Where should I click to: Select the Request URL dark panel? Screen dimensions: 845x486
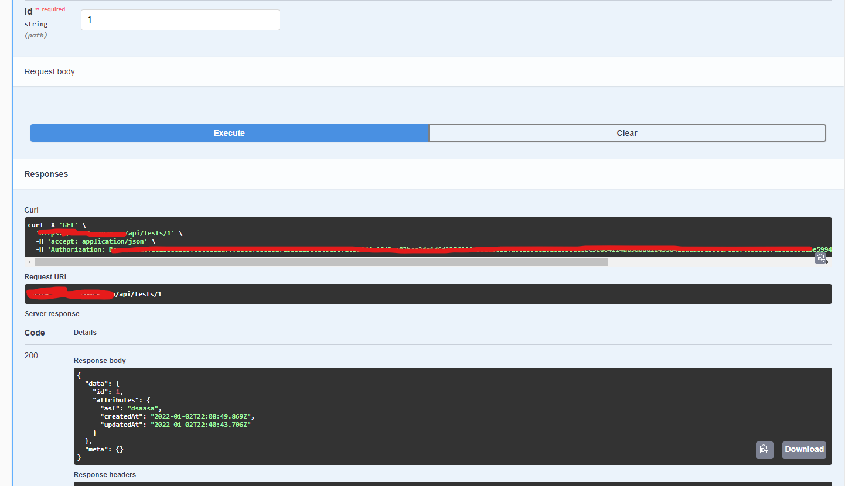click(428, 293)
